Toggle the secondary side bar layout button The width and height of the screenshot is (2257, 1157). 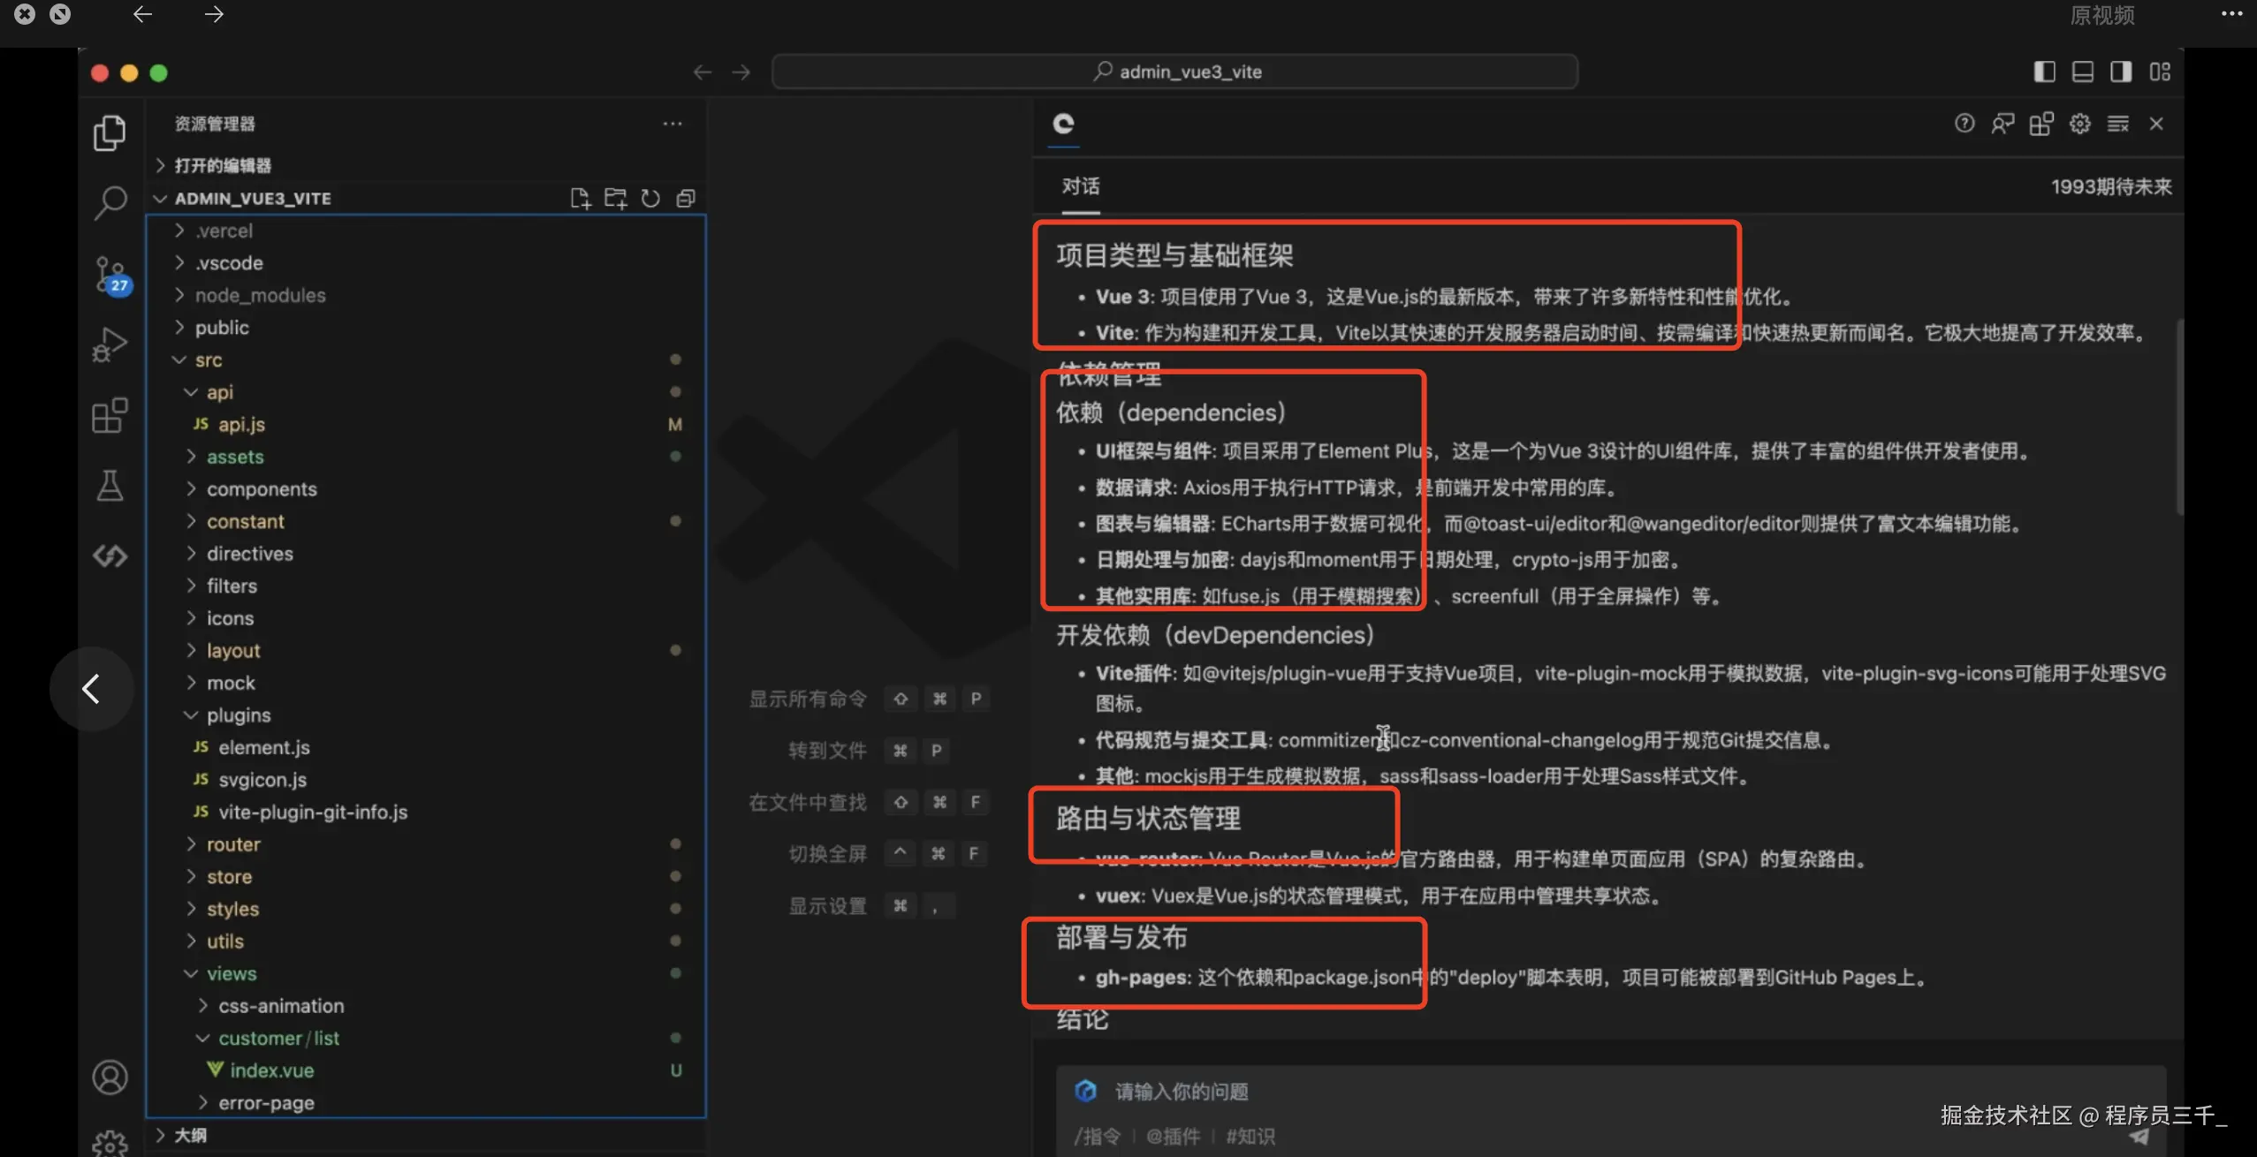coord(2121,72)
